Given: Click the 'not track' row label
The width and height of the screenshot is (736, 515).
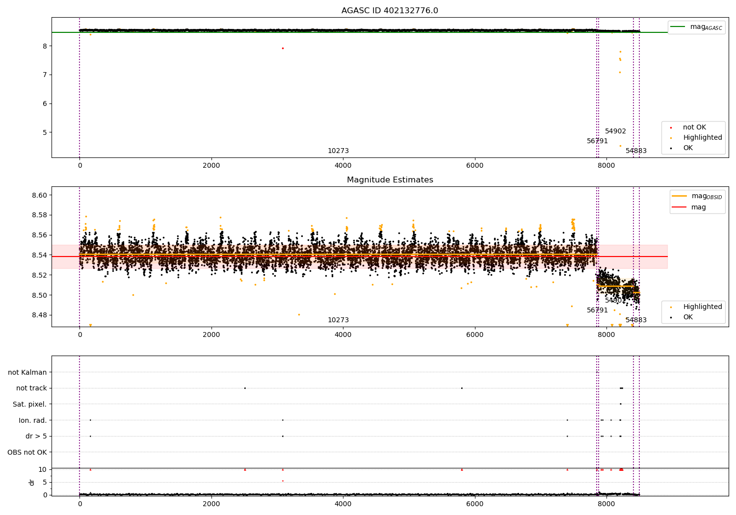Looking at the screenshot, I should coord(31,388).
